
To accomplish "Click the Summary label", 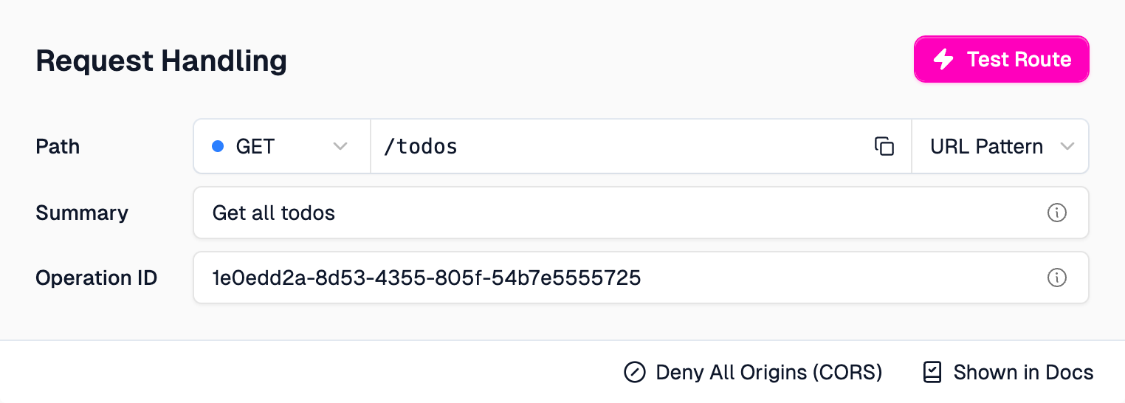I will coord(81,213).
